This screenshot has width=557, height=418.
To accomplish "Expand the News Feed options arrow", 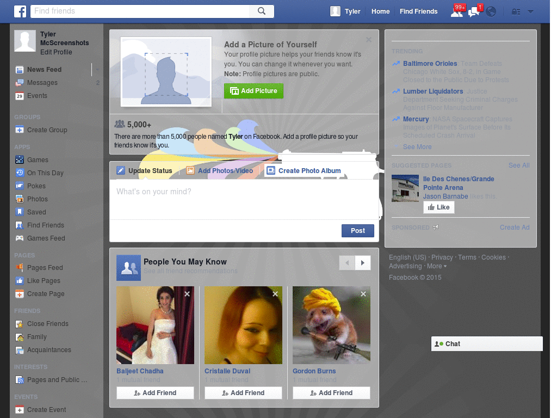I will 97,70.
